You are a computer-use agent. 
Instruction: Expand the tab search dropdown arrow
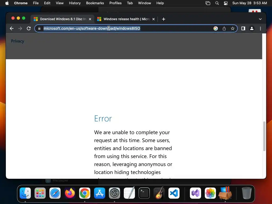pyautogui.click(x=260, y=19)
